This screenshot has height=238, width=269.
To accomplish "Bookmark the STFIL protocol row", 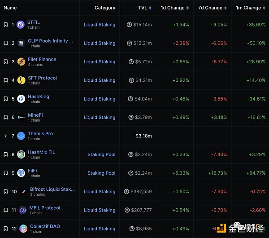I will coord(6,25).
